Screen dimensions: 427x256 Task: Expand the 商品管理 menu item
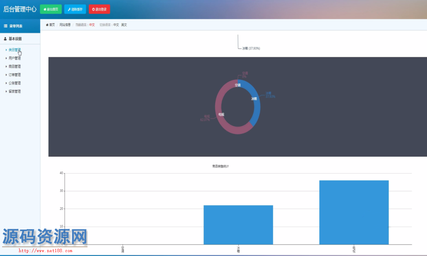coord(15,67)
